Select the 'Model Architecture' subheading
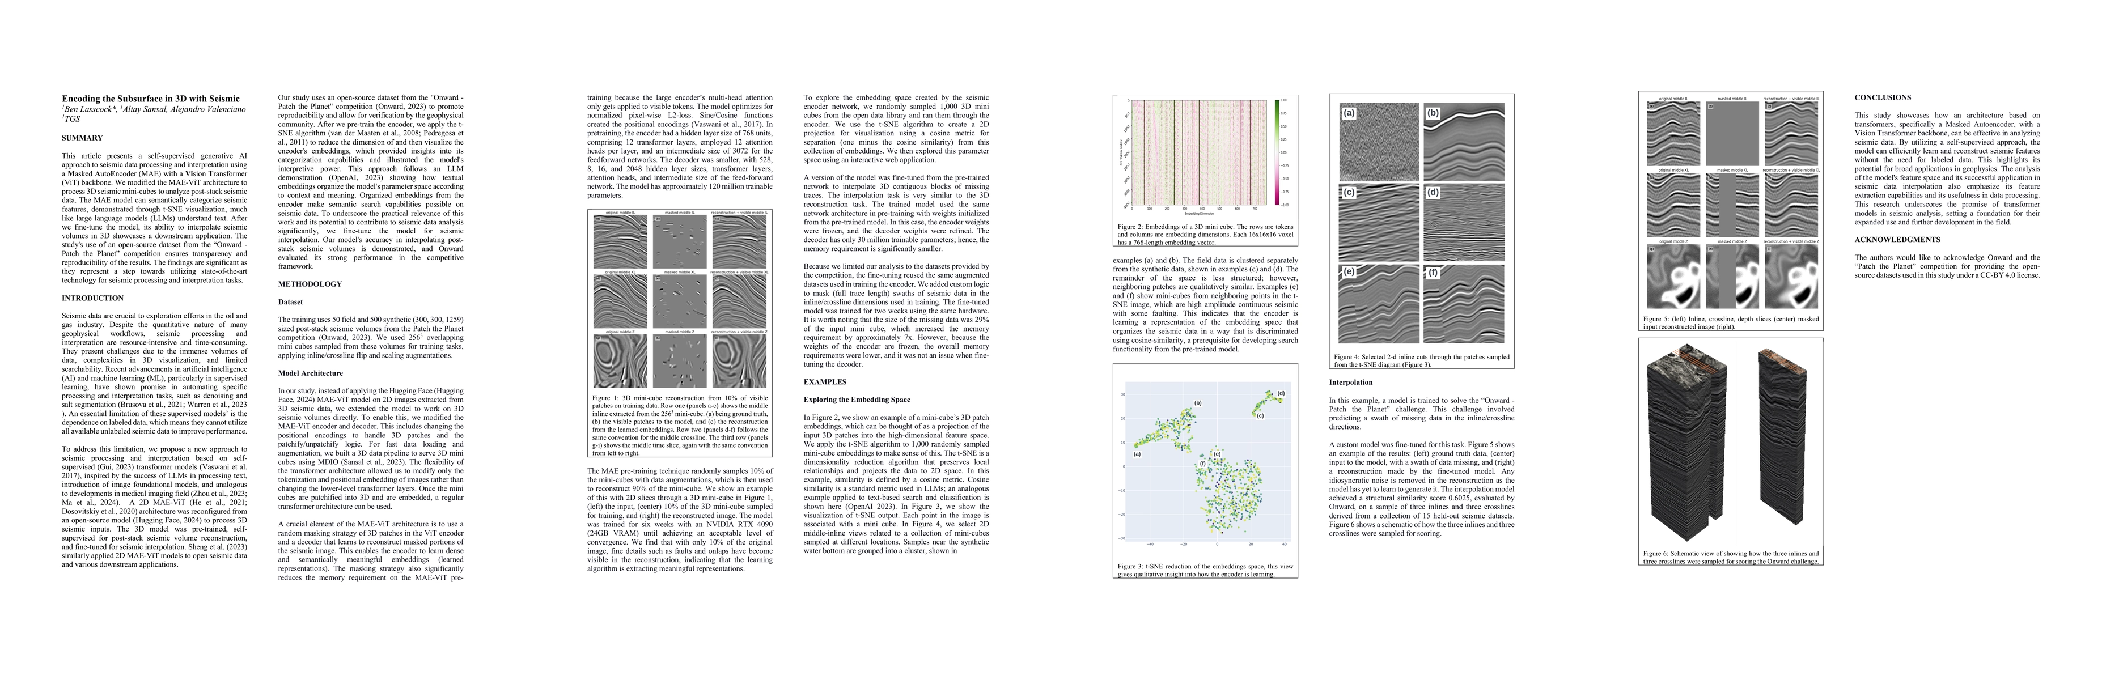Viewport: 2102px width, 680px height. coord(311,373)
